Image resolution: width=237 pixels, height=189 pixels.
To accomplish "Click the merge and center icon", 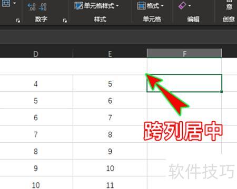I will pyautogui.click(x=6, y=3).
